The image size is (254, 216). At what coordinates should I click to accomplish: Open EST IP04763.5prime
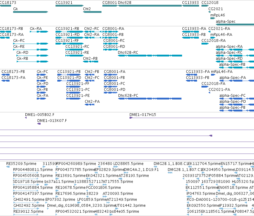[x=201, y=194]
